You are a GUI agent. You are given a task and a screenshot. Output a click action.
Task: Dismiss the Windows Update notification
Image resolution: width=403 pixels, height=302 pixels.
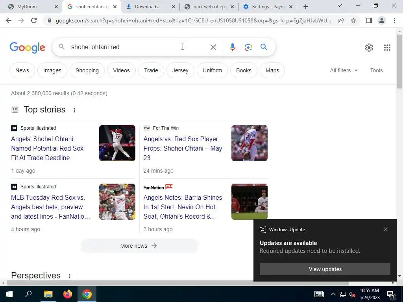click(386, 229)
